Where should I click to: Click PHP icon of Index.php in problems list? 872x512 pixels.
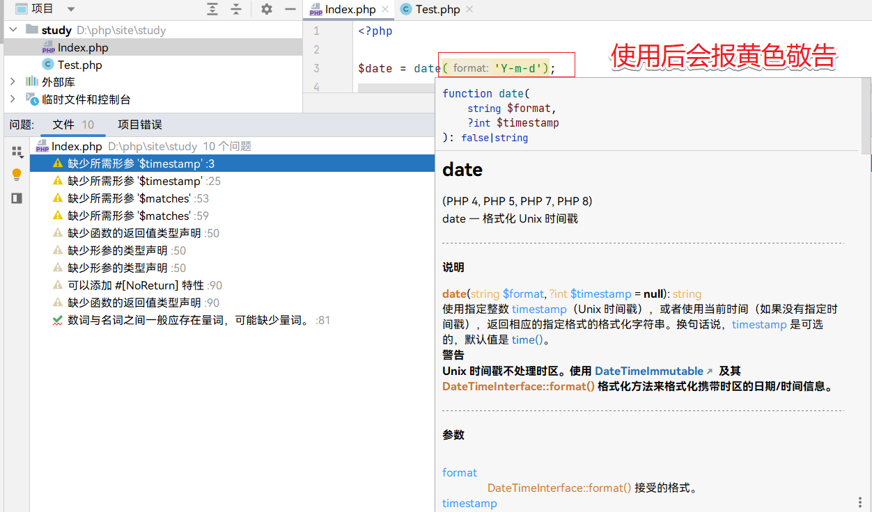[x=42, y=147]
